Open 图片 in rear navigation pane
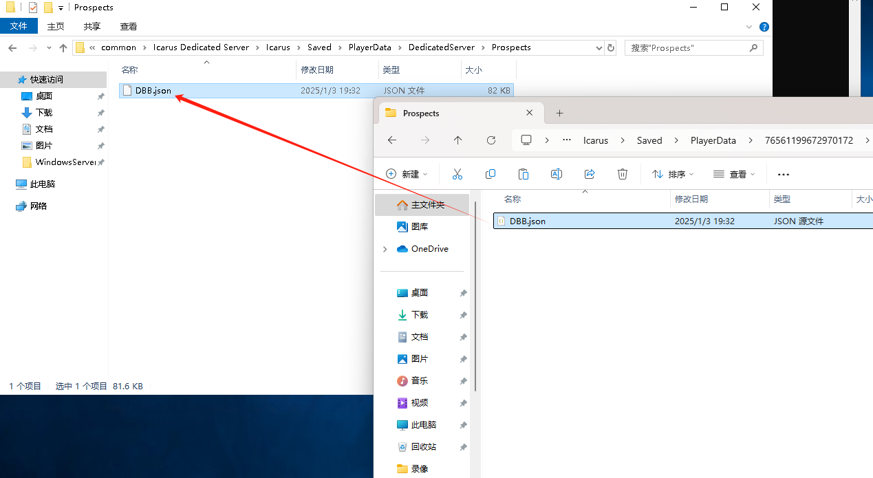 (44, 146)
